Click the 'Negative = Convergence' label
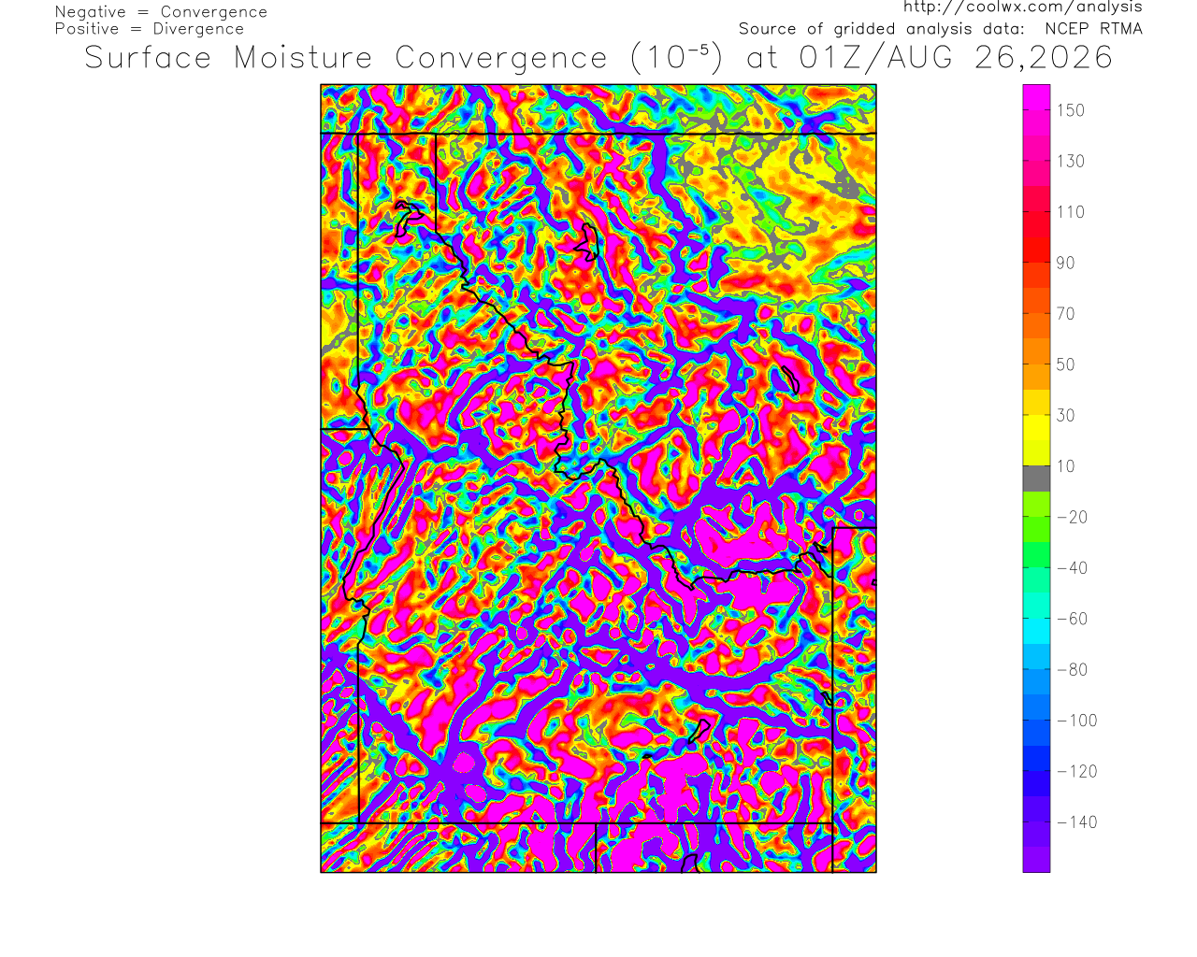1197x957 pixels. (x=161, y=12)
